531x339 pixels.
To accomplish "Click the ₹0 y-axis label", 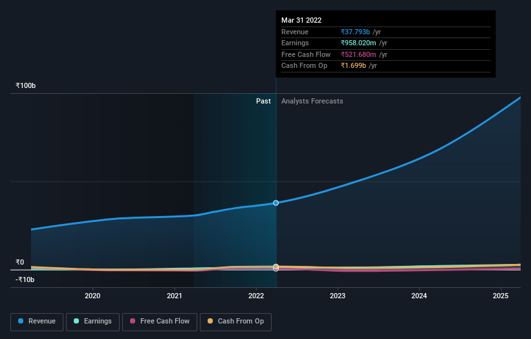I will 19,263.
